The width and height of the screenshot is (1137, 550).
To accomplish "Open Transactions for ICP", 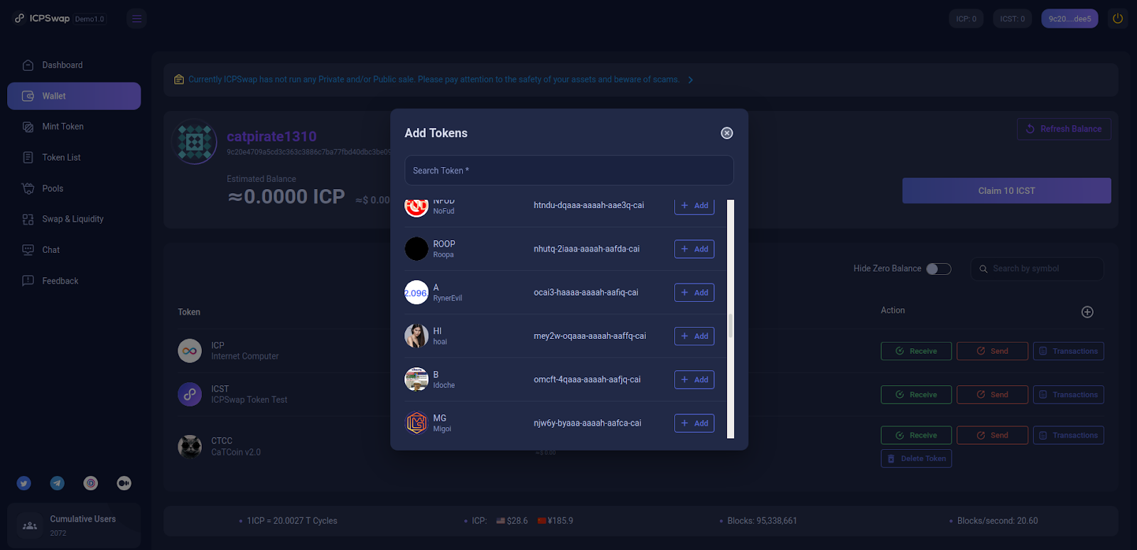I will tap(1068, 351).
